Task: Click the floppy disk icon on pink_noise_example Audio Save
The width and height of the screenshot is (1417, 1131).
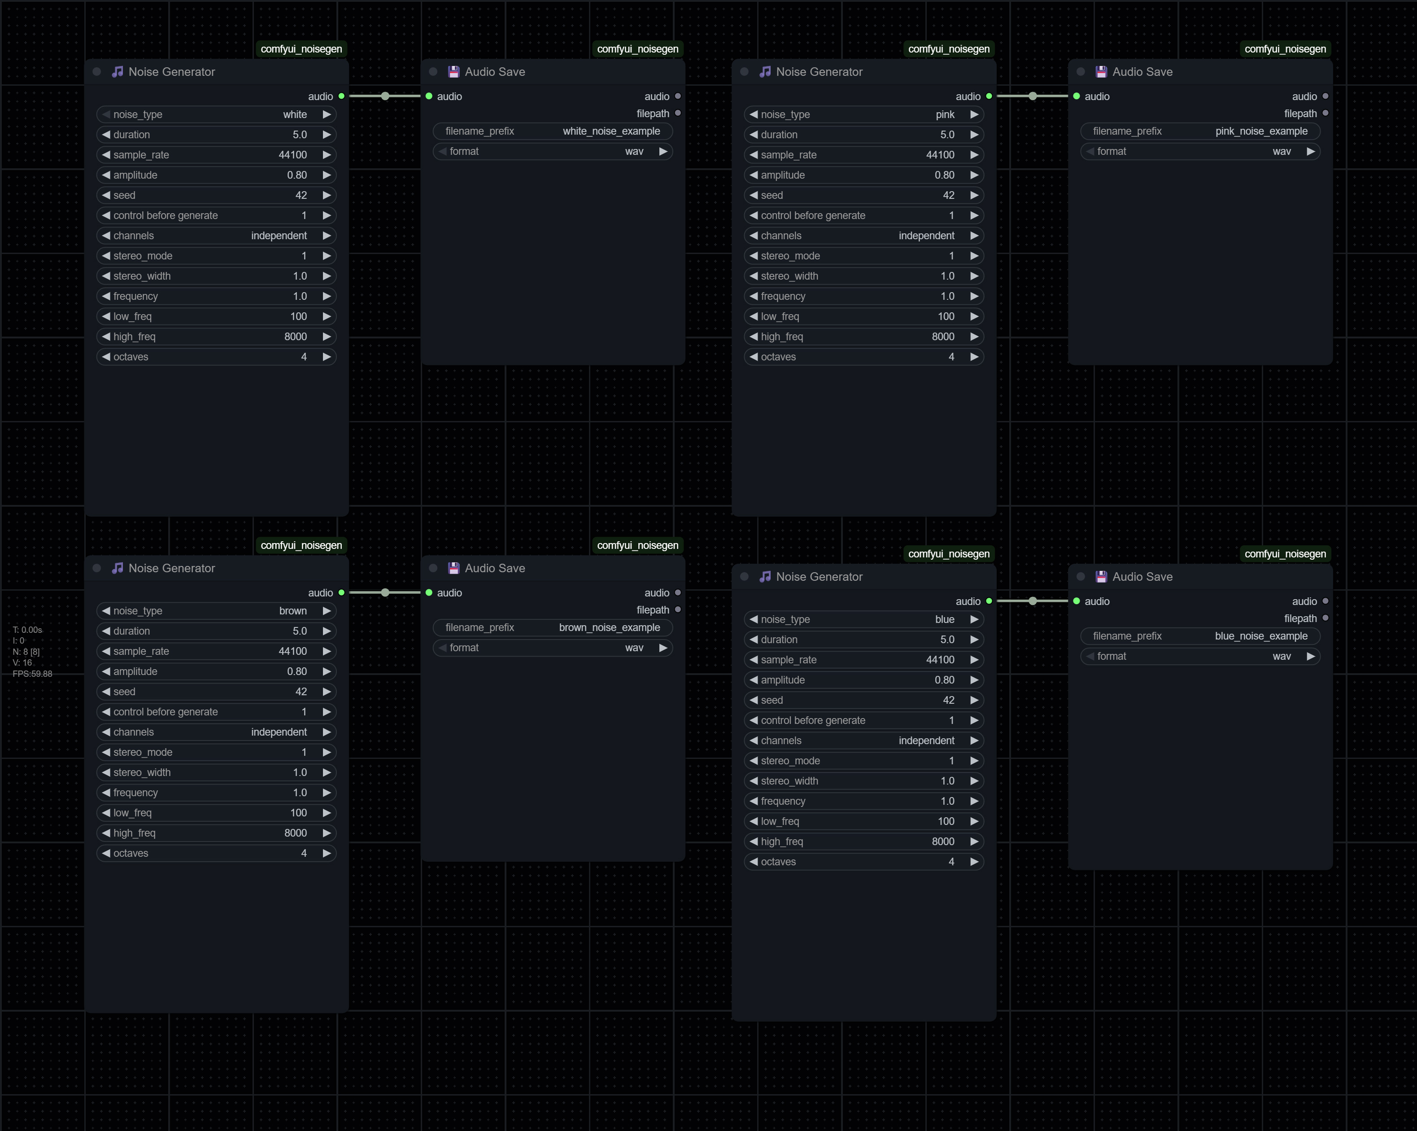Action: [1102, 72]
